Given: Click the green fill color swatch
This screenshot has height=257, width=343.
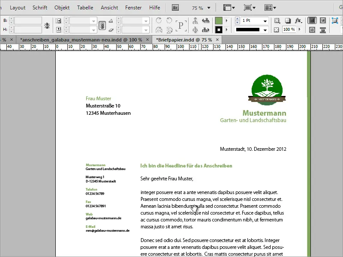Looking at the screenshot, I should pos(219,21).
